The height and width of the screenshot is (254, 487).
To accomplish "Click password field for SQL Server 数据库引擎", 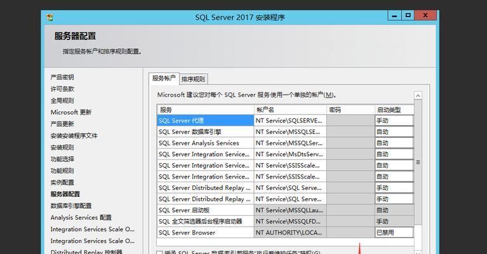I will [350, 131].
